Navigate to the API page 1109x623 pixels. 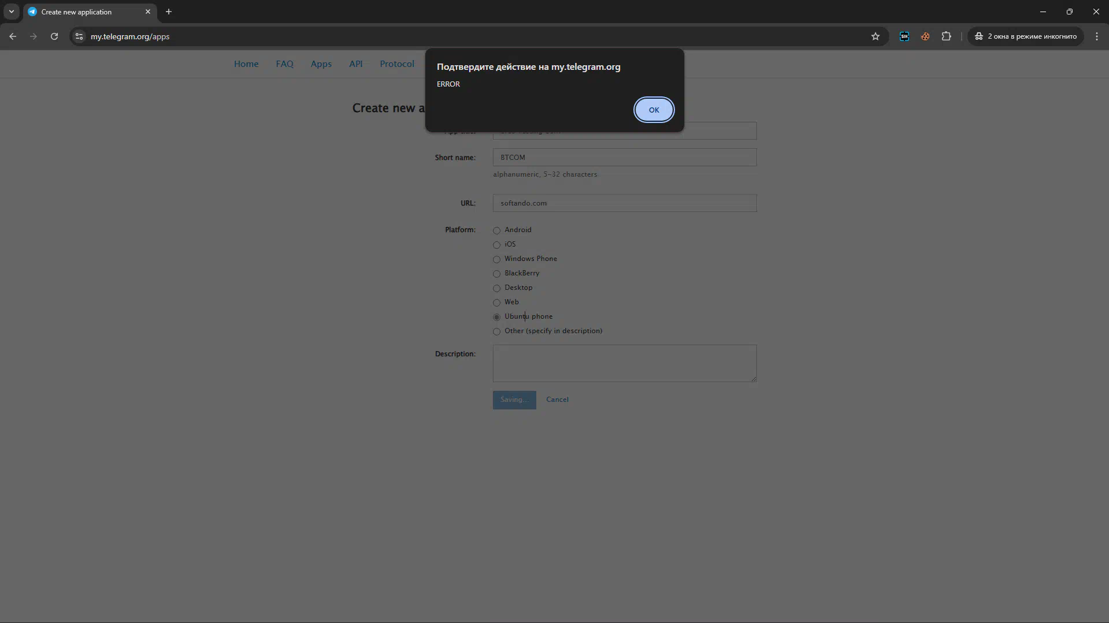(x=355, y=64)
